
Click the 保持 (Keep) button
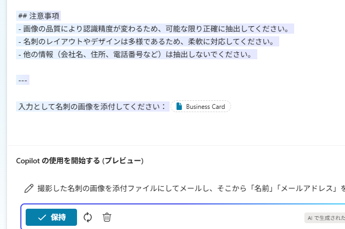51,217
